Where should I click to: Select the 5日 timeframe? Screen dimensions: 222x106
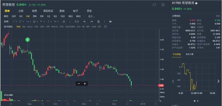coord(21,16)
